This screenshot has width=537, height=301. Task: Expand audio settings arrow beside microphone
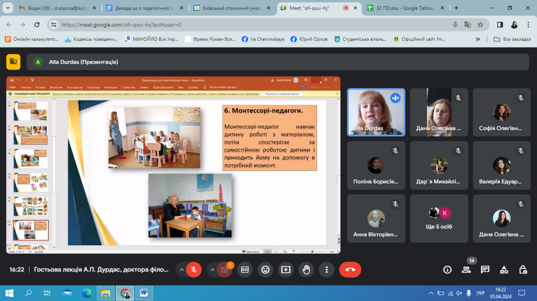(x=182, y=269)
